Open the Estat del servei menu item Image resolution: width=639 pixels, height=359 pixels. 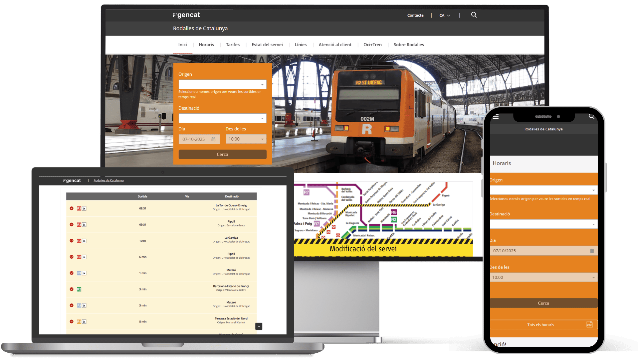(267, 45)
